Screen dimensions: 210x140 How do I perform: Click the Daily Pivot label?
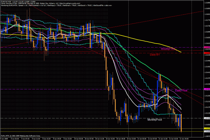tap(181, 91)
